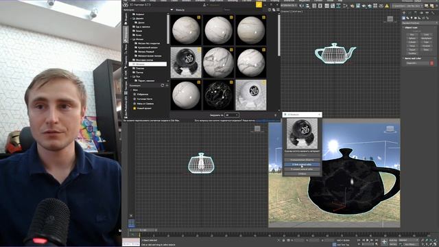Open the user account icon in 3D Hamster
The image size is (439, 247).
pyautogui.click(x=204, y=5)
